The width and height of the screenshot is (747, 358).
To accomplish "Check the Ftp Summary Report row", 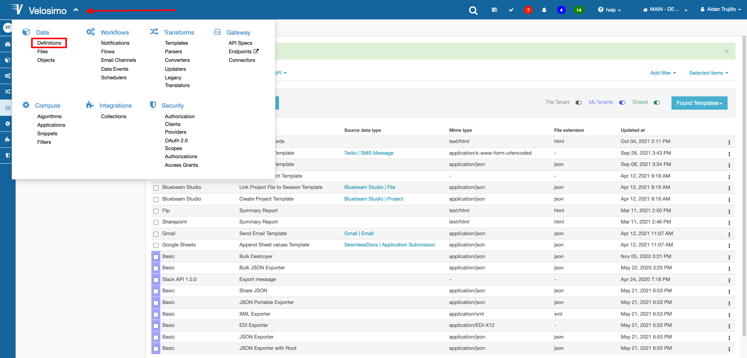I will 156,211.
